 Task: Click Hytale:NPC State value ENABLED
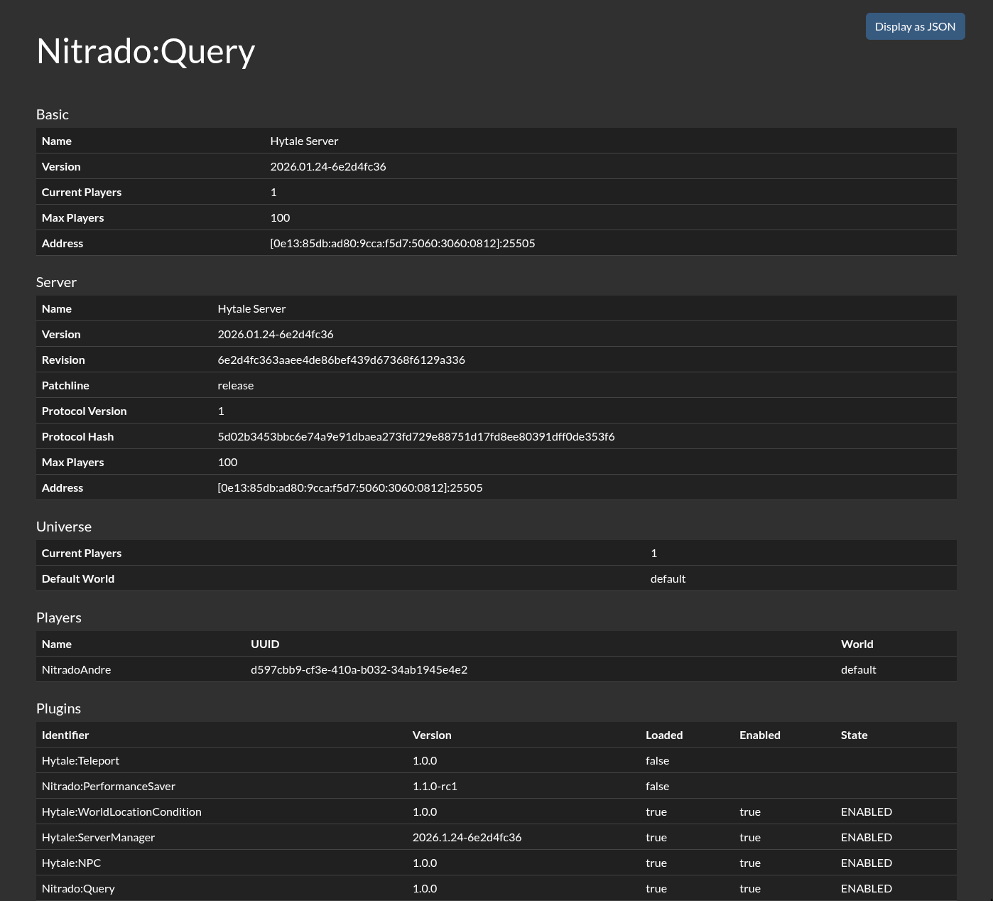(x=867, y=863)
